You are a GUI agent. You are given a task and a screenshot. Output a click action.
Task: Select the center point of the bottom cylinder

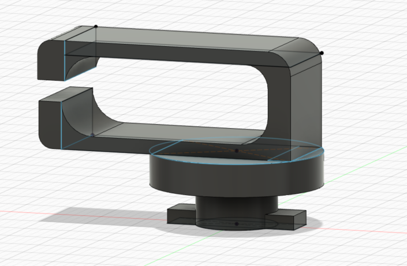point(237,222)
